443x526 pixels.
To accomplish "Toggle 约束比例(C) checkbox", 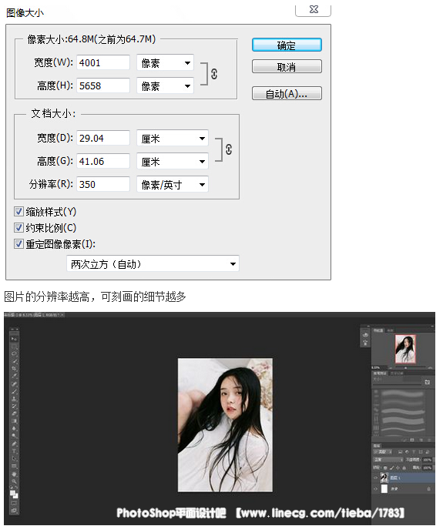I will point(18,227).
